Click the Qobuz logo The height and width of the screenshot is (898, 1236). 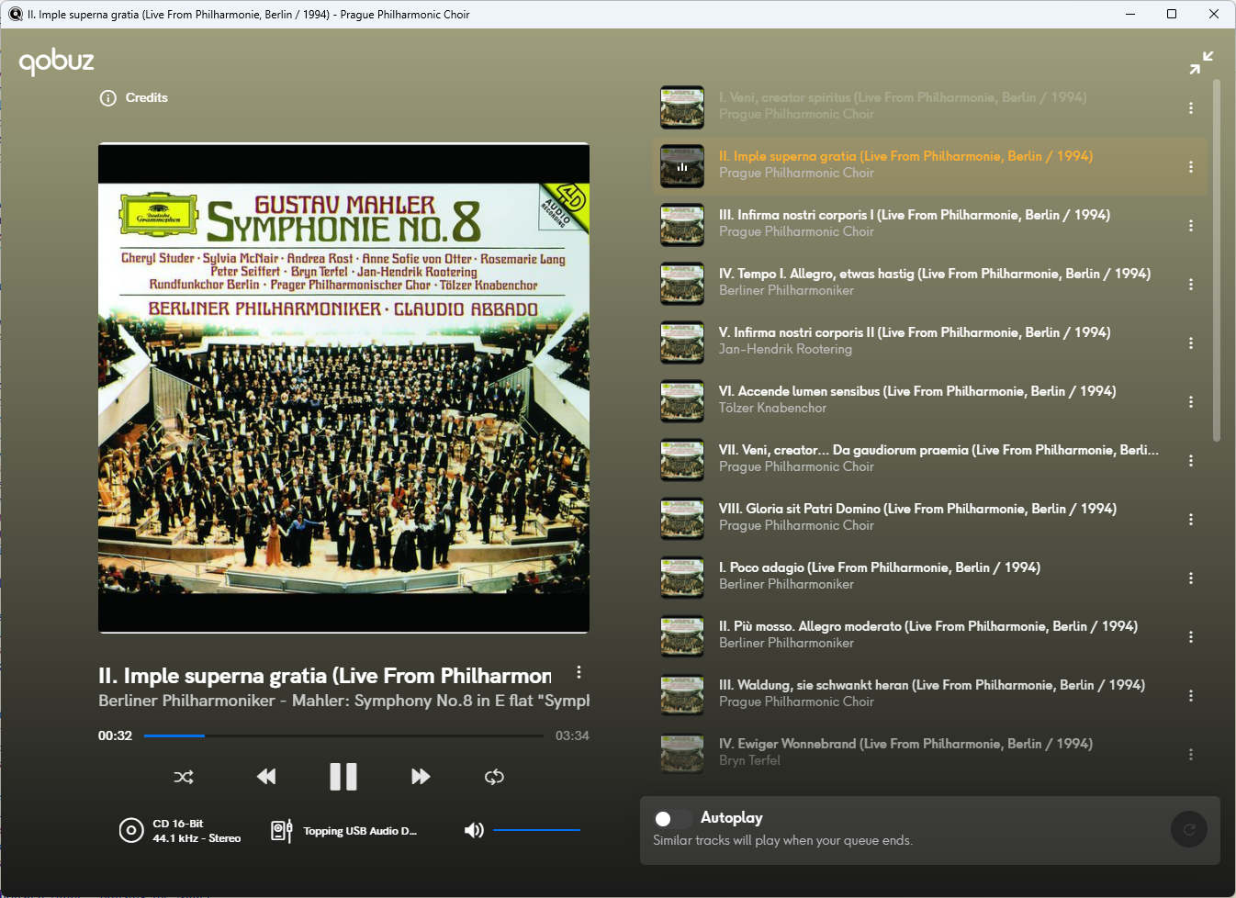click(x=57, y=62)
